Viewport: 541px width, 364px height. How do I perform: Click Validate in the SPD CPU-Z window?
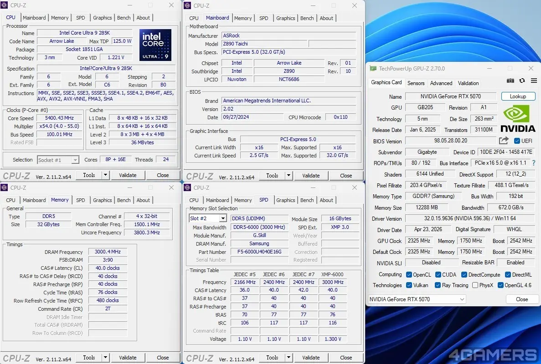click(311, 358)
